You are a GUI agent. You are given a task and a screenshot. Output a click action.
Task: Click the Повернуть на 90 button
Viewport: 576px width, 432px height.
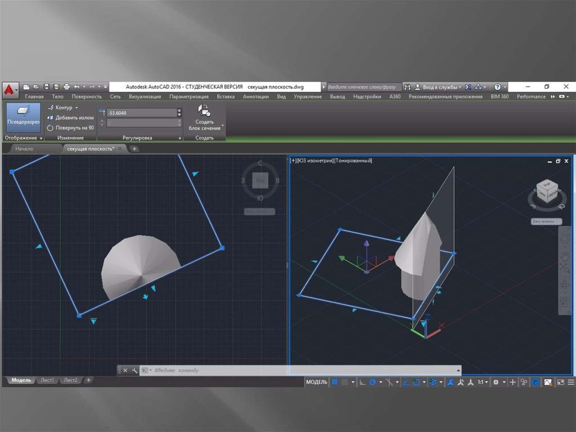click(71, 128)
